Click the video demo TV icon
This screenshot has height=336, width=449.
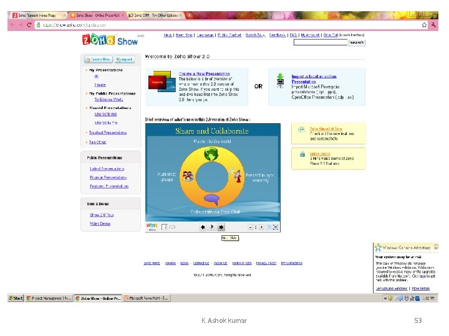coord(302,154)
